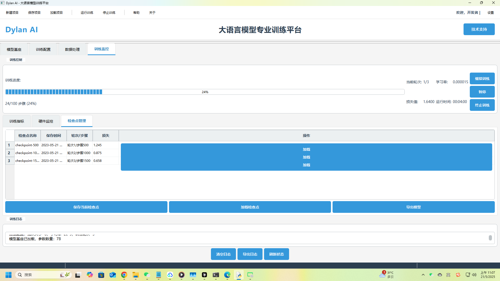Click 保存当前检查点 button
500x281 pixels.
tap(86, 207)
